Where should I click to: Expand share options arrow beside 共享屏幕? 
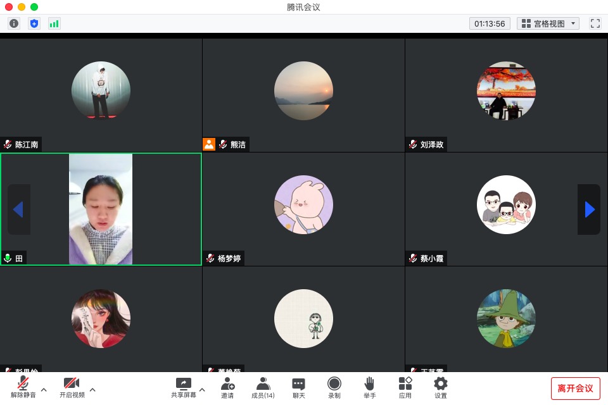tap(202, 390)
